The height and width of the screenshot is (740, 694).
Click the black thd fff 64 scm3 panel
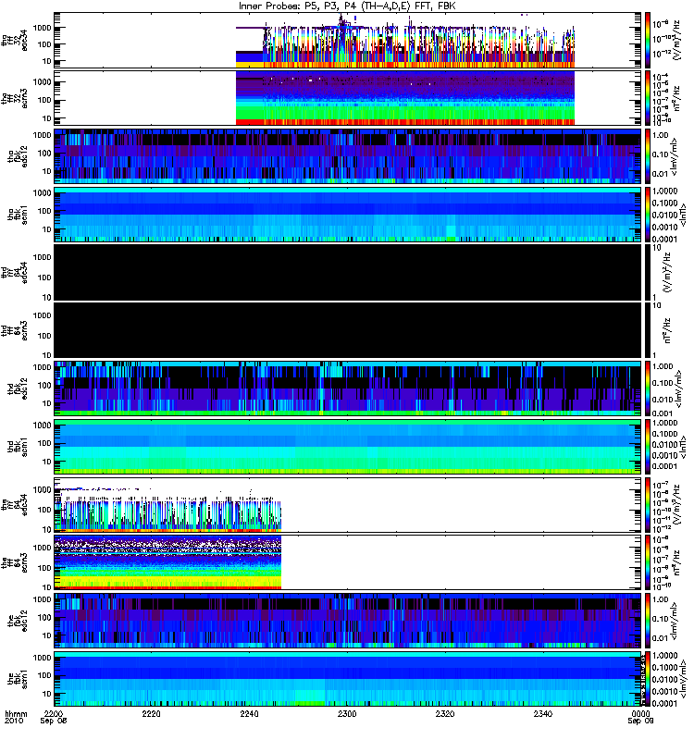tap(348, 331)
